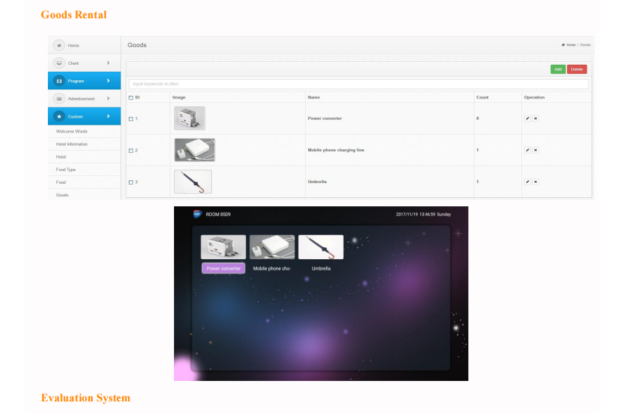Edit the Mobile phone charging line row
Viewport: 617px width, 419px height.
click(x=528, y=150)
